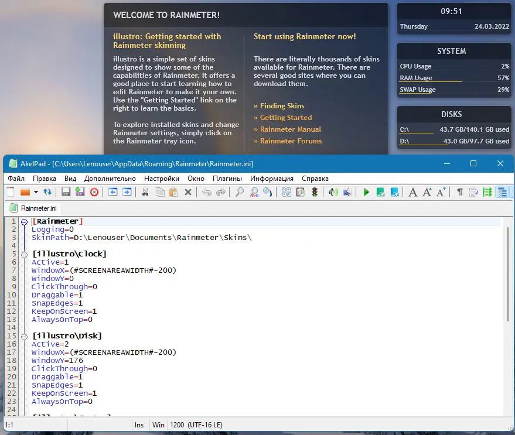
Task: Open the Справка menu
Action: click(x=315, y=178)
